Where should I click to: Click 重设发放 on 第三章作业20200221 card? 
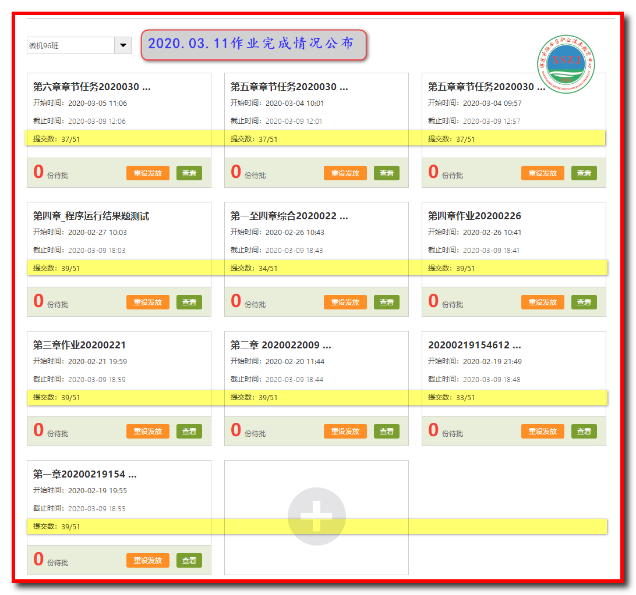pyautogui.click(x=148, y=432)
